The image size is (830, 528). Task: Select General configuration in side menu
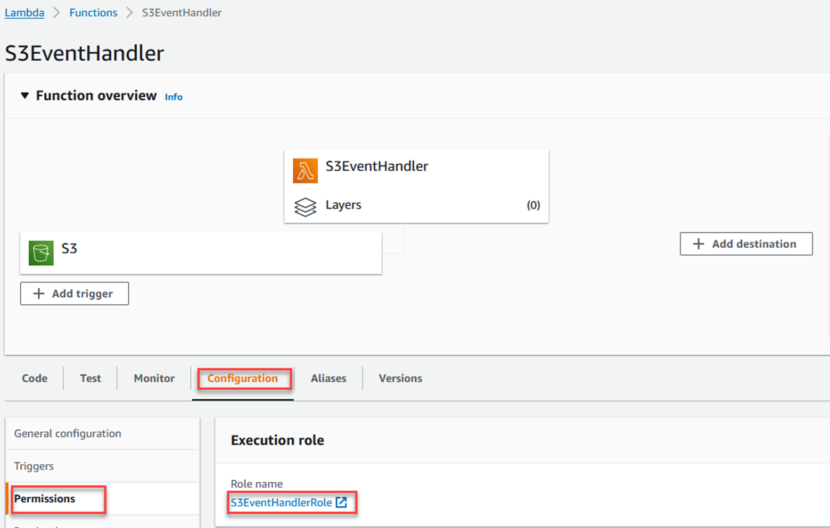(x=102, y=433)
